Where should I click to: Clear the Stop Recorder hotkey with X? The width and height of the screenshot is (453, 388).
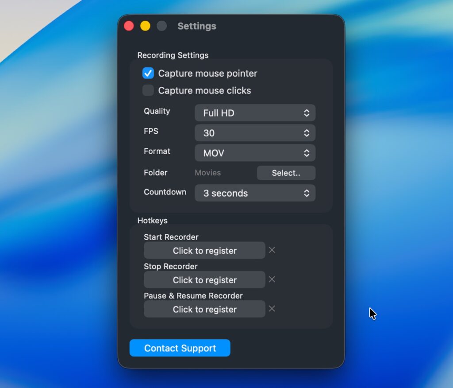(x=272, y=279)
